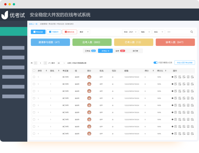Open the 年份: 2021 year dropdown
This screenshot has height=153, width=199.
click(130, 32)
